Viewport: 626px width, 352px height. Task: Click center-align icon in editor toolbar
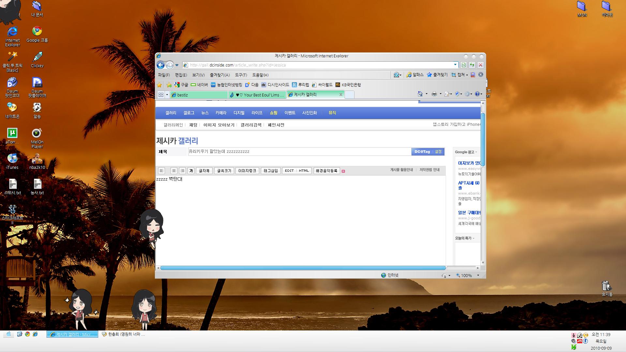click(x=174, y=171)
